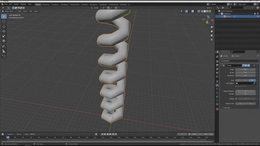This screenshot has width=260, height=146.
Task: Open the Render menu
Action: (x=16, y=4)
